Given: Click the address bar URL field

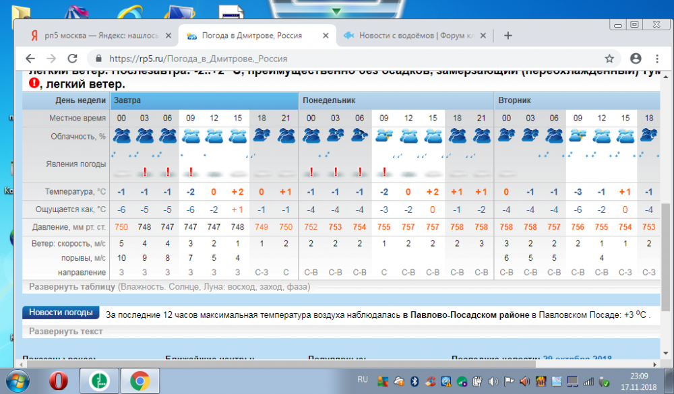Looking at the screenshot, I should point(337,59).
